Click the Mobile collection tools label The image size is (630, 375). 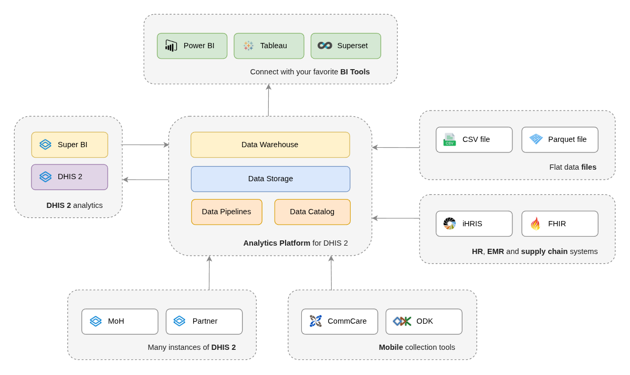(x=416, y=347)
